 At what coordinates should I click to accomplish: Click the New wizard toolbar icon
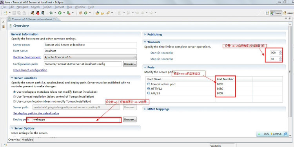click(5, 13)
